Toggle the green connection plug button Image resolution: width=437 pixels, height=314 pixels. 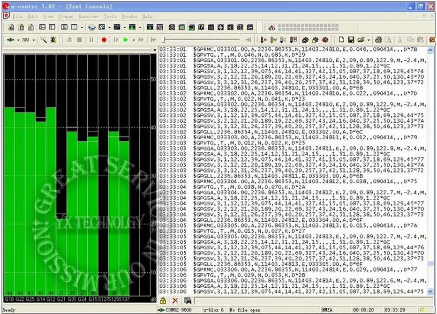(x=11, y=40)
